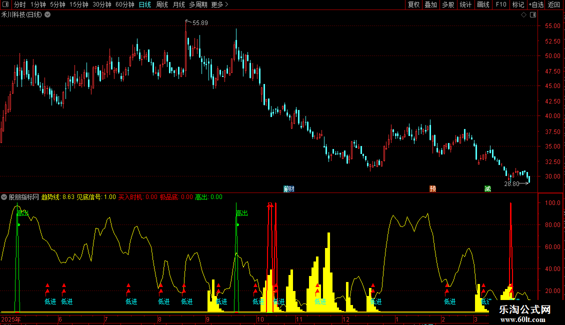Select the 60分钟 period
This screenshot has height=325, width=565.
pyautogui.click(x=124, y=4)
